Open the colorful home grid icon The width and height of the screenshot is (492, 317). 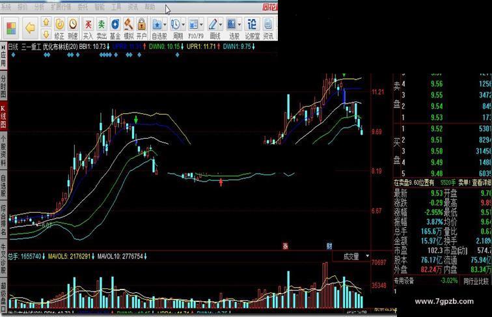(x=11, y=29)
